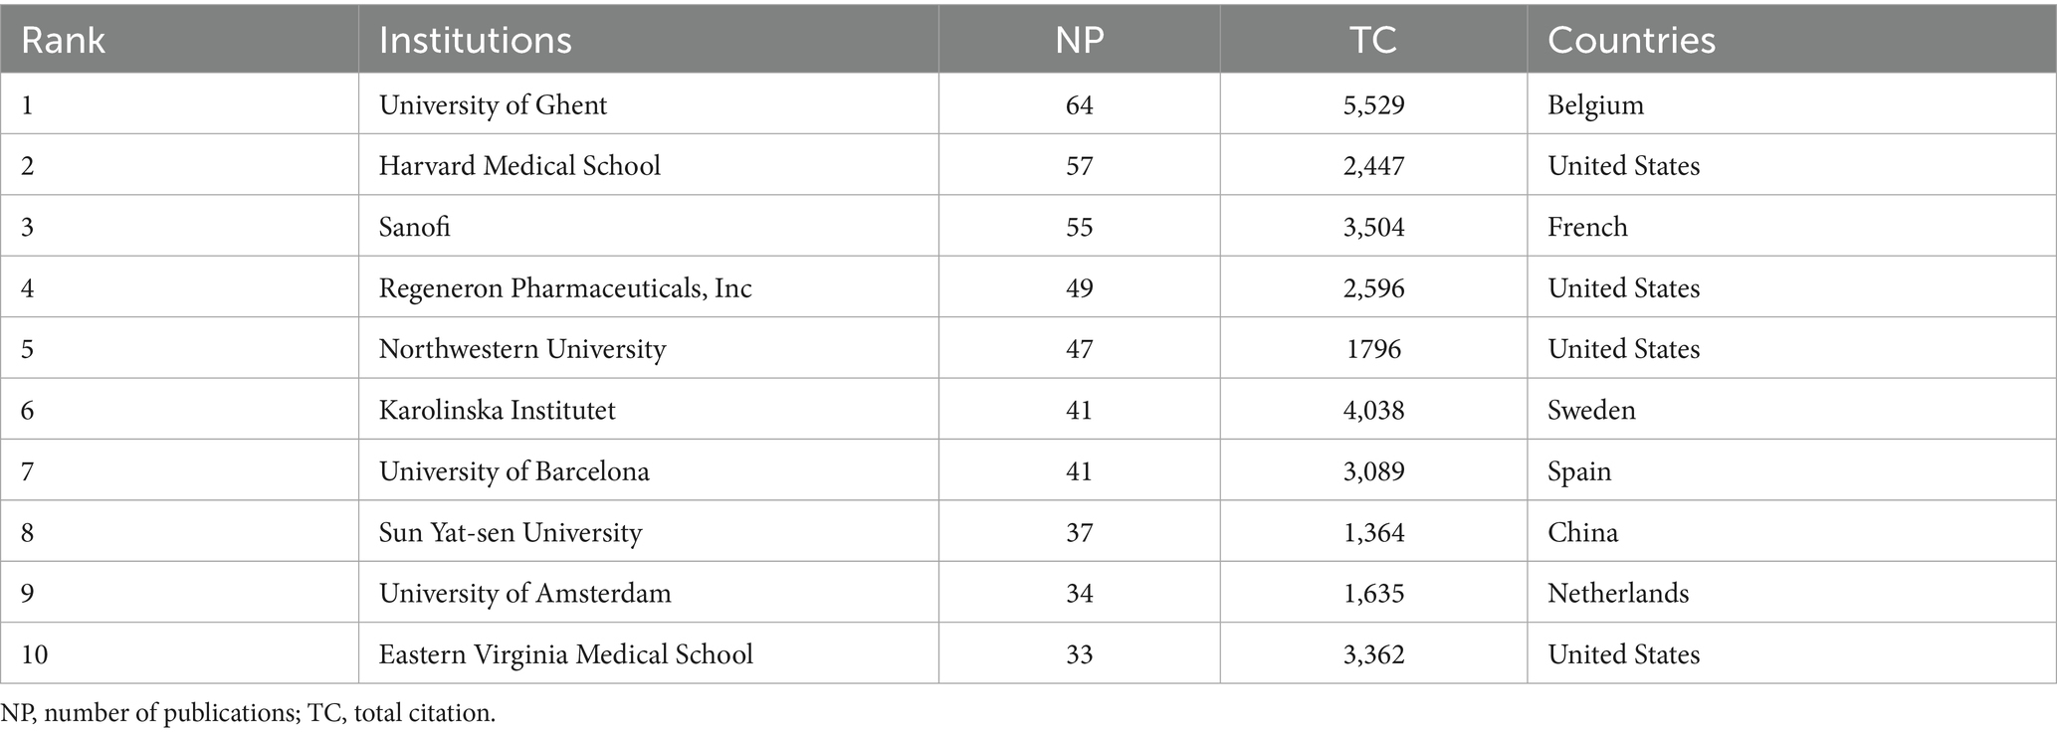The height and width of the screenshot is (735, 2057).
Task: Click the 5,529 total citation value
Action: tap(1373, 104)
